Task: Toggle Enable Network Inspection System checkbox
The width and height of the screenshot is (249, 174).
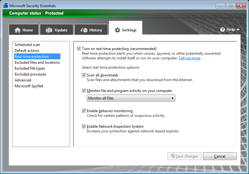Action: pyautogui.click(x=84, y=126)
